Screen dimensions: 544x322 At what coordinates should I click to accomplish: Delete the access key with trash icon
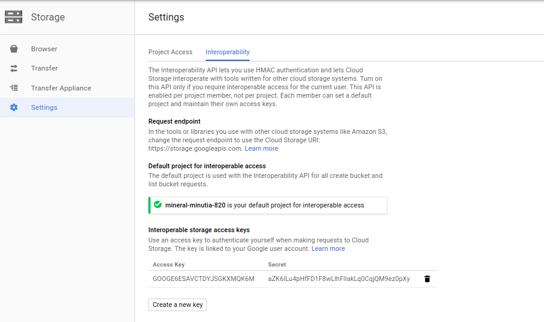click(x=427, y=279)
